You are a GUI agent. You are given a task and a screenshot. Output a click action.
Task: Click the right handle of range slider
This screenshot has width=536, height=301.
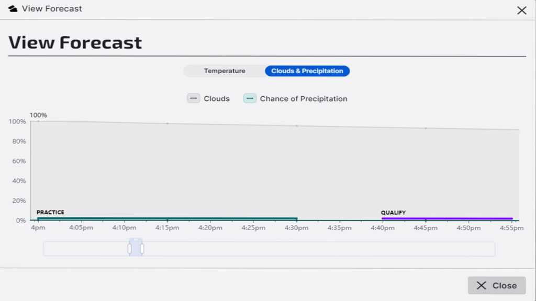(x=142, y=249)
